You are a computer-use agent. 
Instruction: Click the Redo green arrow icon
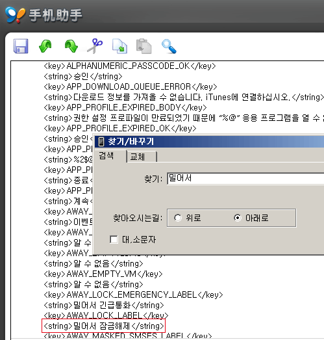(71, 46)
